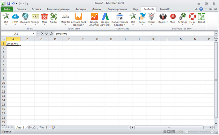This screenshot has height=135, width=219.
Task: Switch to the Данные ribbon tab
Action: 96,9
